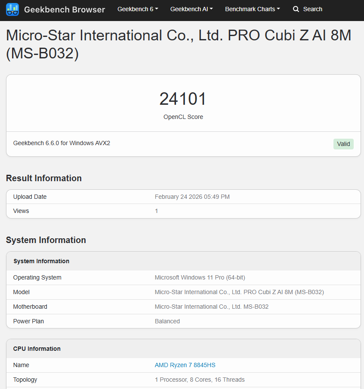Click the Balanced power plan value
This screenshot has width=364, height=389.
tap(167, 321)
